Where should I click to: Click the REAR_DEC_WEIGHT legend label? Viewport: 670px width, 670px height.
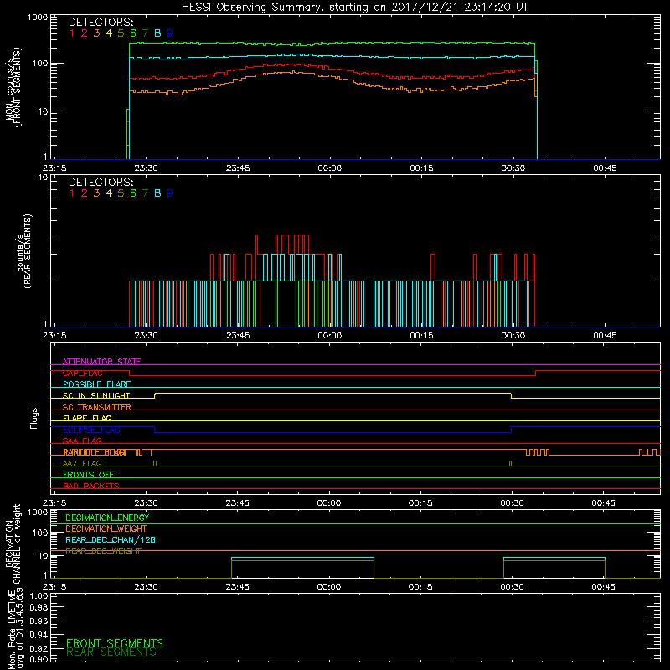103,551
